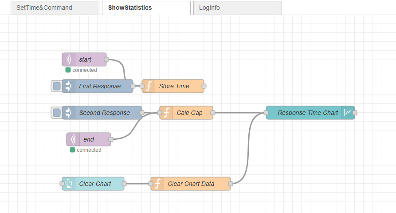The image size is (396, 213).
Task: Click the MQTT icon on end node
Action: pos(73,139)
